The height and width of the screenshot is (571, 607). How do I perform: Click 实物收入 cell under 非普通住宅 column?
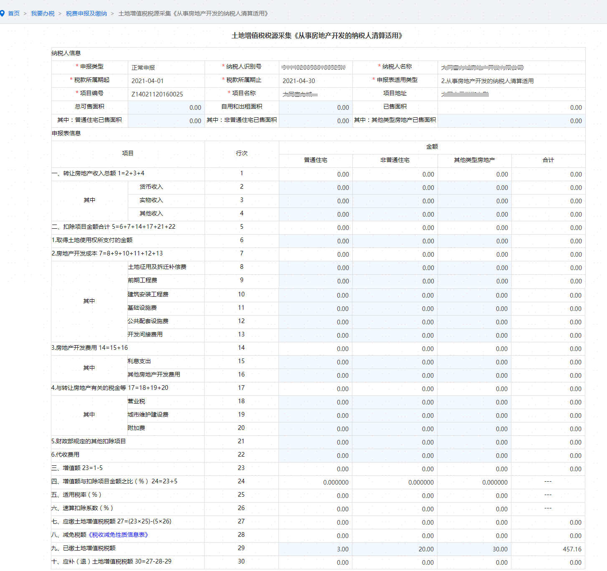(x=395, y=201)
